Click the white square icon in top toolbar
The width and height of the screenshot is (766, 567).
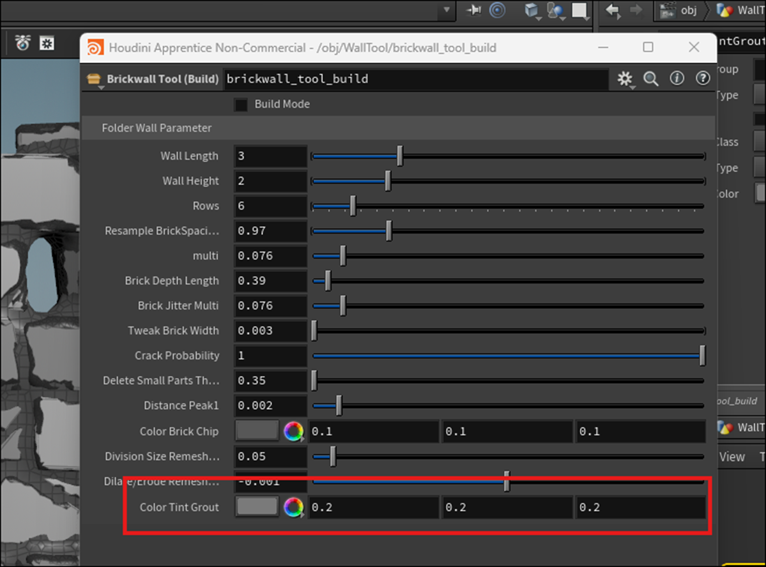579,10
